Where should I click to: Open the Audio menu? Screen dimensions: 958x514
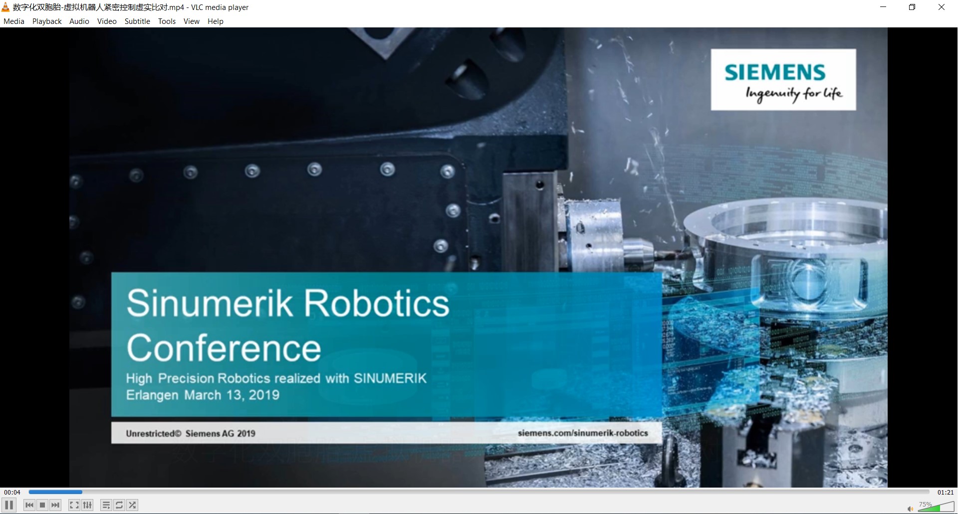[79, 21]
